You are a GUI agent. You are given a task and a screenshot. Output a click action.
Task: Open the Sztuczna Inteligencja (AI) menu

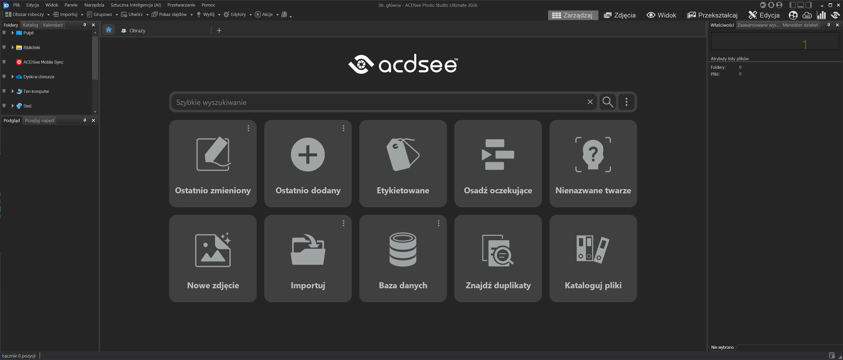click(x=136, y=5)
